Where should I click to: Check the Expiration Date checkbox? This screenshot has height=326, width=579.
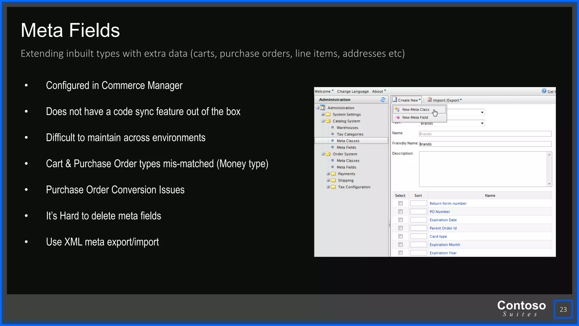click(x=400, y=220)
